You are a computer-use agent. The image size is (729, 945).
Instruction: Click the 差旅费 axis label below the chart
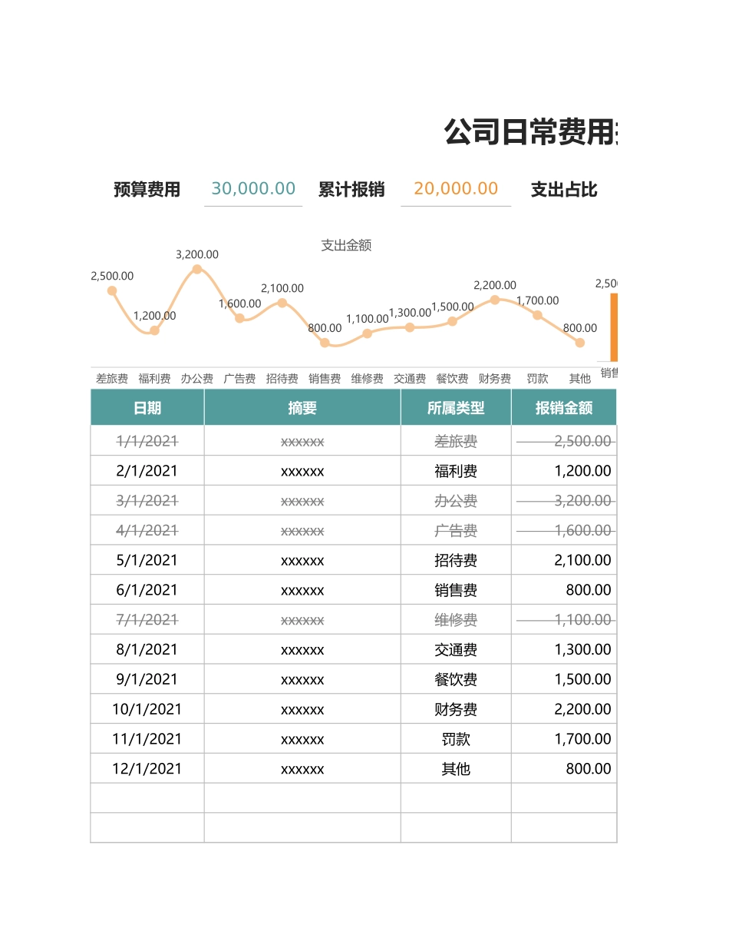(107, 378)
